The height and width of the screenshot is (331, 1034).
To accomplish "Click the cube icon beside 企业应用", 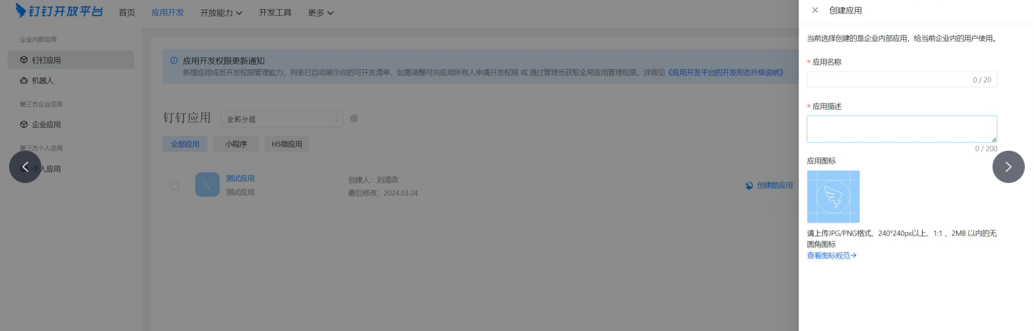I will click(24, 124).
